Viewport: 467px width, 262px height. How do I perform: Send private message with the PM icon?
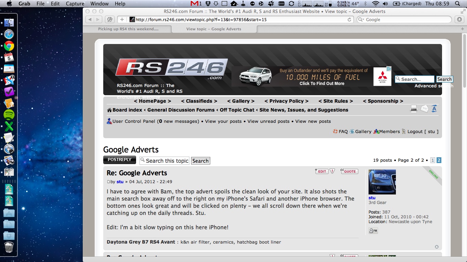coord(373,231)
